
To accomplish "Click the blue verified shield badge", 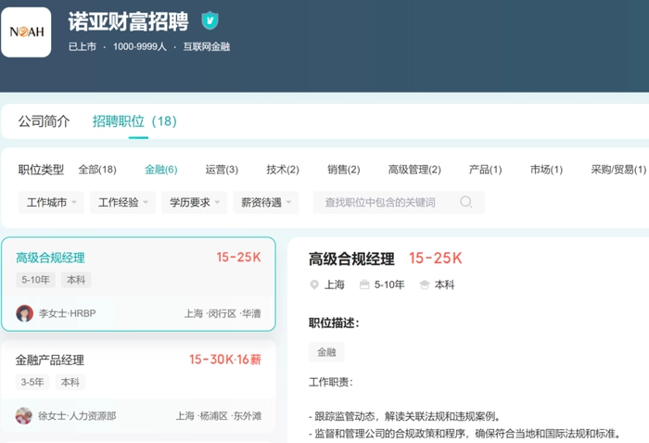I will [x=210, y=20].
